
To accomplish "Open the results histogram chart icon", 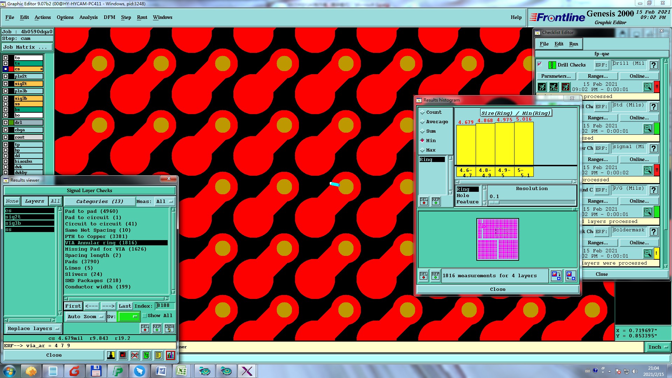I will (x=170, y=355).
